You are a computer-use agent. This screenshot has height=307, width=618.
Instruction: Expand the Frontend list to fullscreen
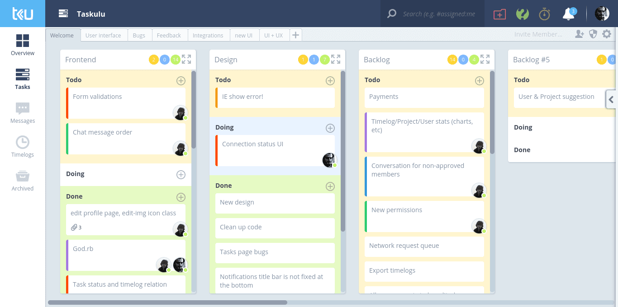(186, 59)
